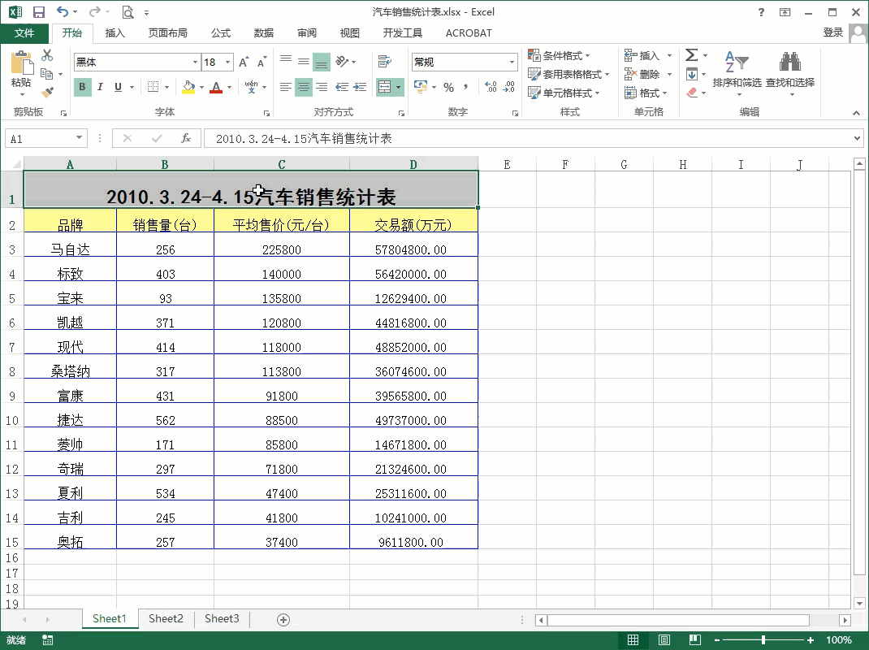
Task: Click the Wrap Text icon
Action: (385, 61)
